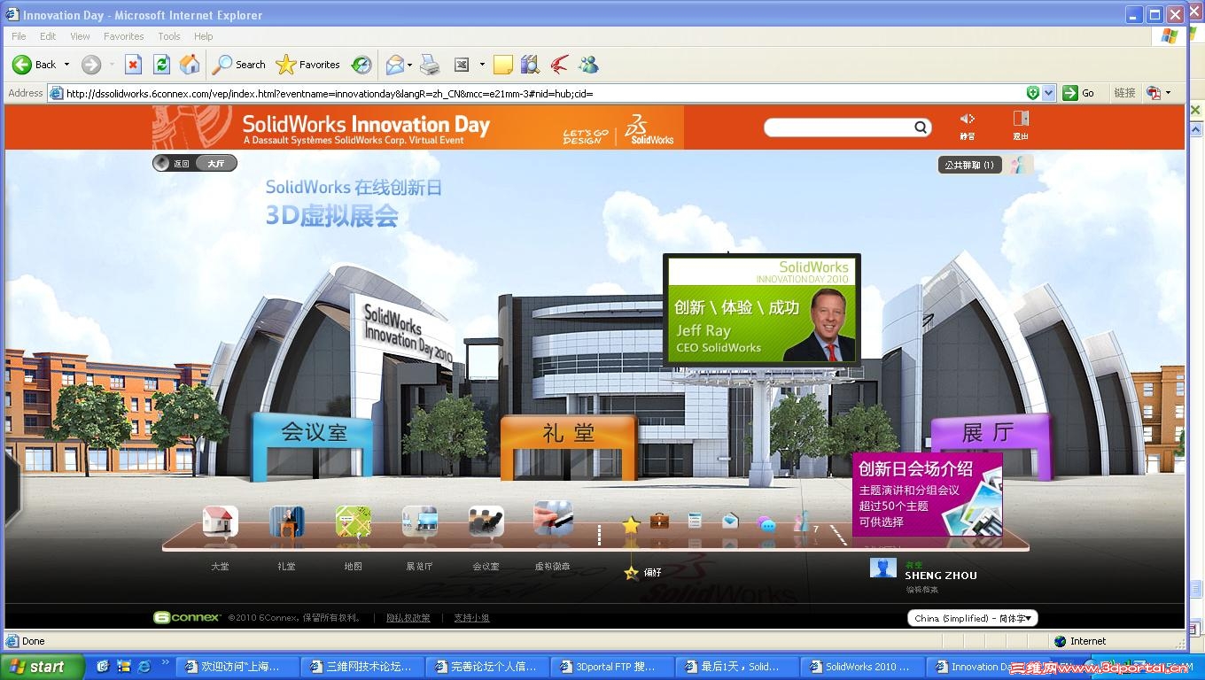This screenshot has width=1205, height=680.
Task: Click the 链接 links toolbar label
Action: pyautogui.click(x=1124, y=93)
